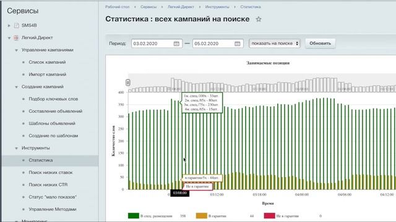Click the range handle on chart overview strip

128,82
